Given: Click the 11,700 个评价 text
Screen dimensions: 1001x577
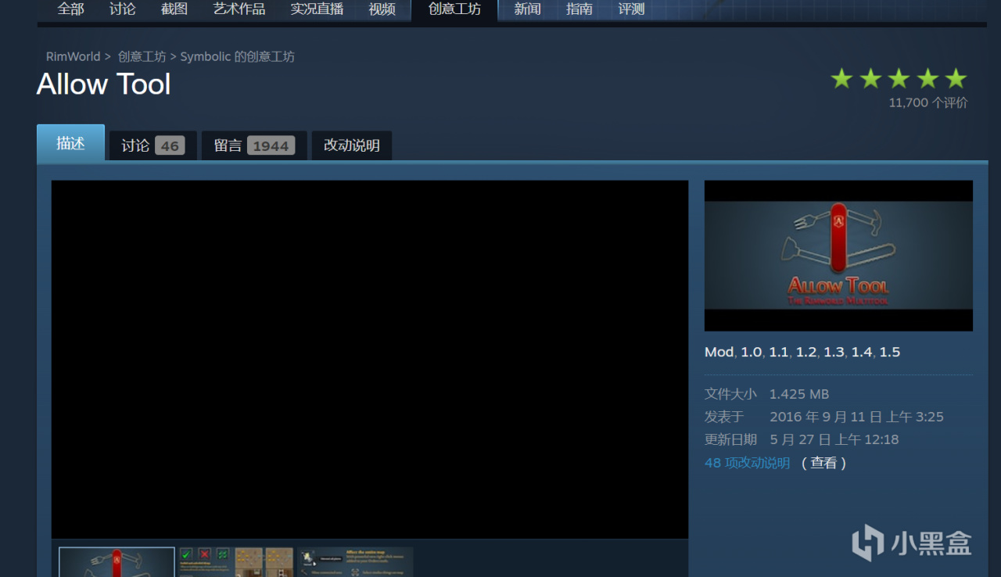Looking at the screenshot, I should [x=928, y=102].
